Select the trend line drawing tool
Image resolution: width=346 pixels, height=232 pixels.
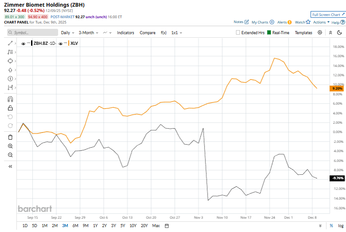click(10, 43)
